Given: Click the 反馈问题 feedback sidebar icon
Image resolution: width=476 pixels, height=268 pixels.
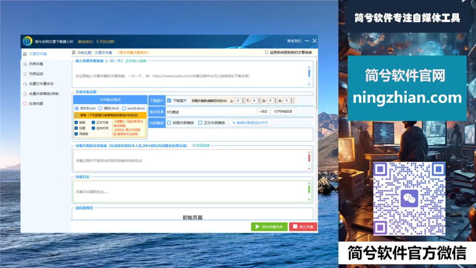Looking at the screenshot, I should click(x=25, y=104).
